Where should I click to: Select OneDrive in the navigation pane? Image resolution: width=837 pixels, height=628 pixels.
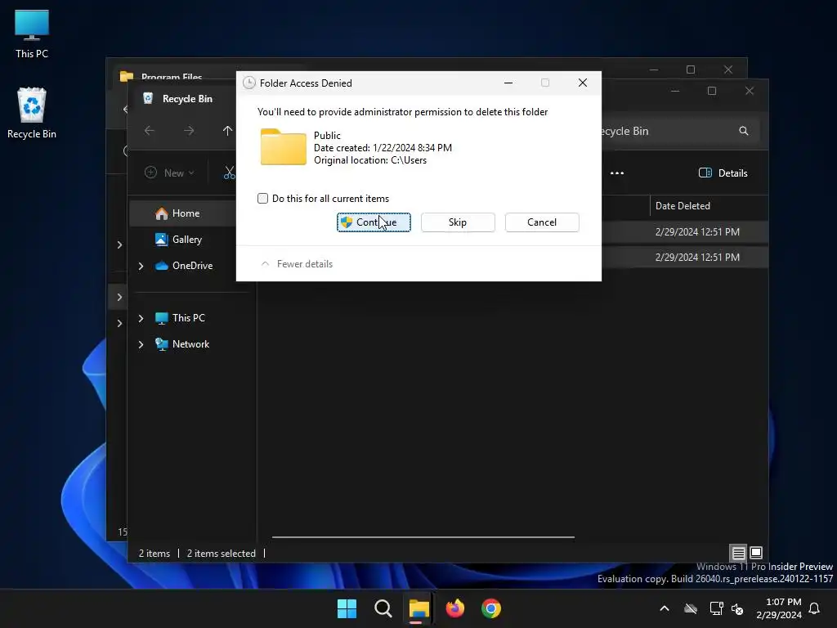point(185,266)
